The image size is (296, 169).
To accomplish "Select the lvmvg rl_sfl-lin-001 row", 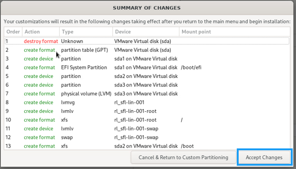I will (147, 102).
